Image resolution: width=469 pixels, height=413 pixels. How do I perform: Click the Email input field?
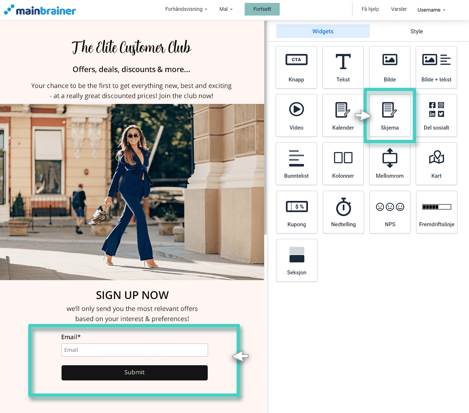[x=134, y=350]
